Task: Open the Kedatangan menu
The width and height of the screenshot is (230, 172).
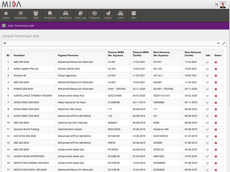Action: [x=21, y=15]
